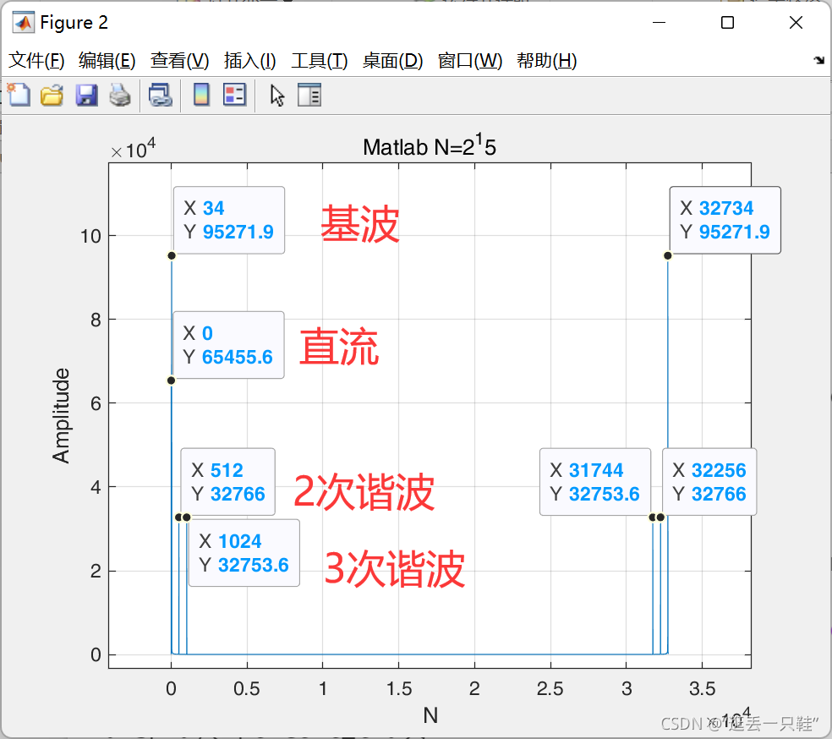Save the figure with the floppy icon

coord(86,96)
